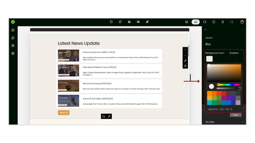This screenshot has width=255, height=143.
Task: Expand the On Click section
Action: point(224,122)
